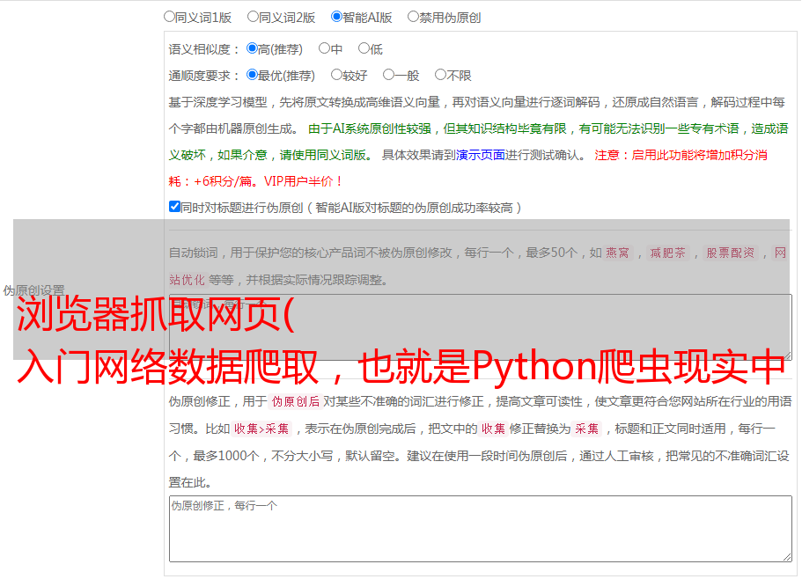Click the red 注意 points warning text
Screen dimensions: 802x579
[x=468, y=168]
